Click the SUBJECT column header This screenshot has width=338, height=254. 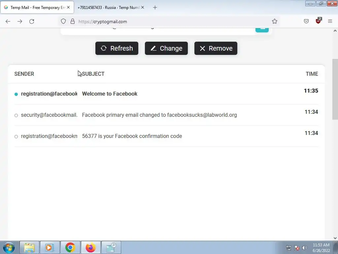(x=93, y=74)
